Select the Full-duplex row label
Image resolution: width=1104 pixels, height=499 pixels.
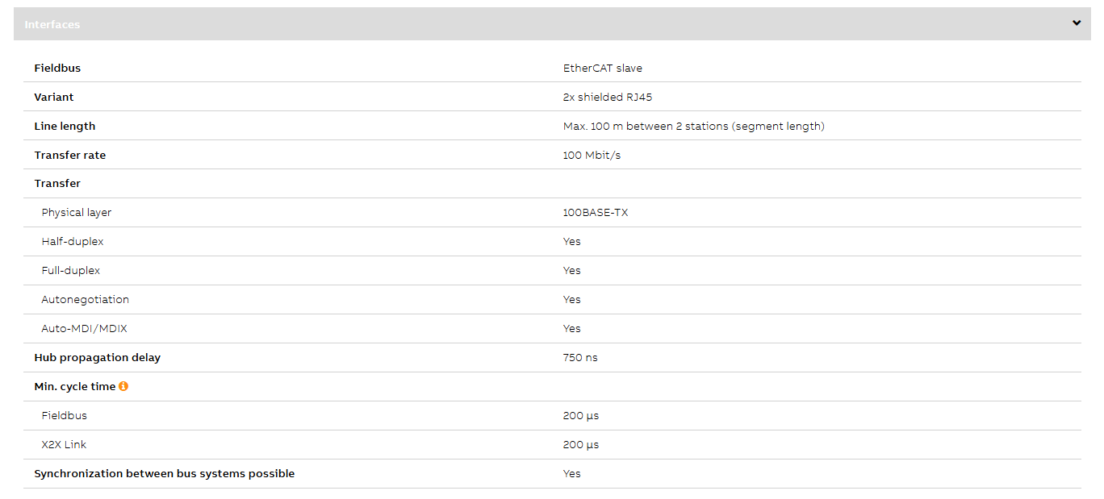pyautogui.click(x=71, y=270)
